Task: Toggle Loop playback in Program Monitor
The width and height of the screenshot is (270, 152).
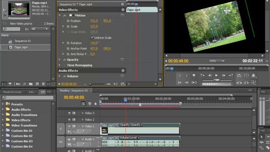Action: (239, 75)
